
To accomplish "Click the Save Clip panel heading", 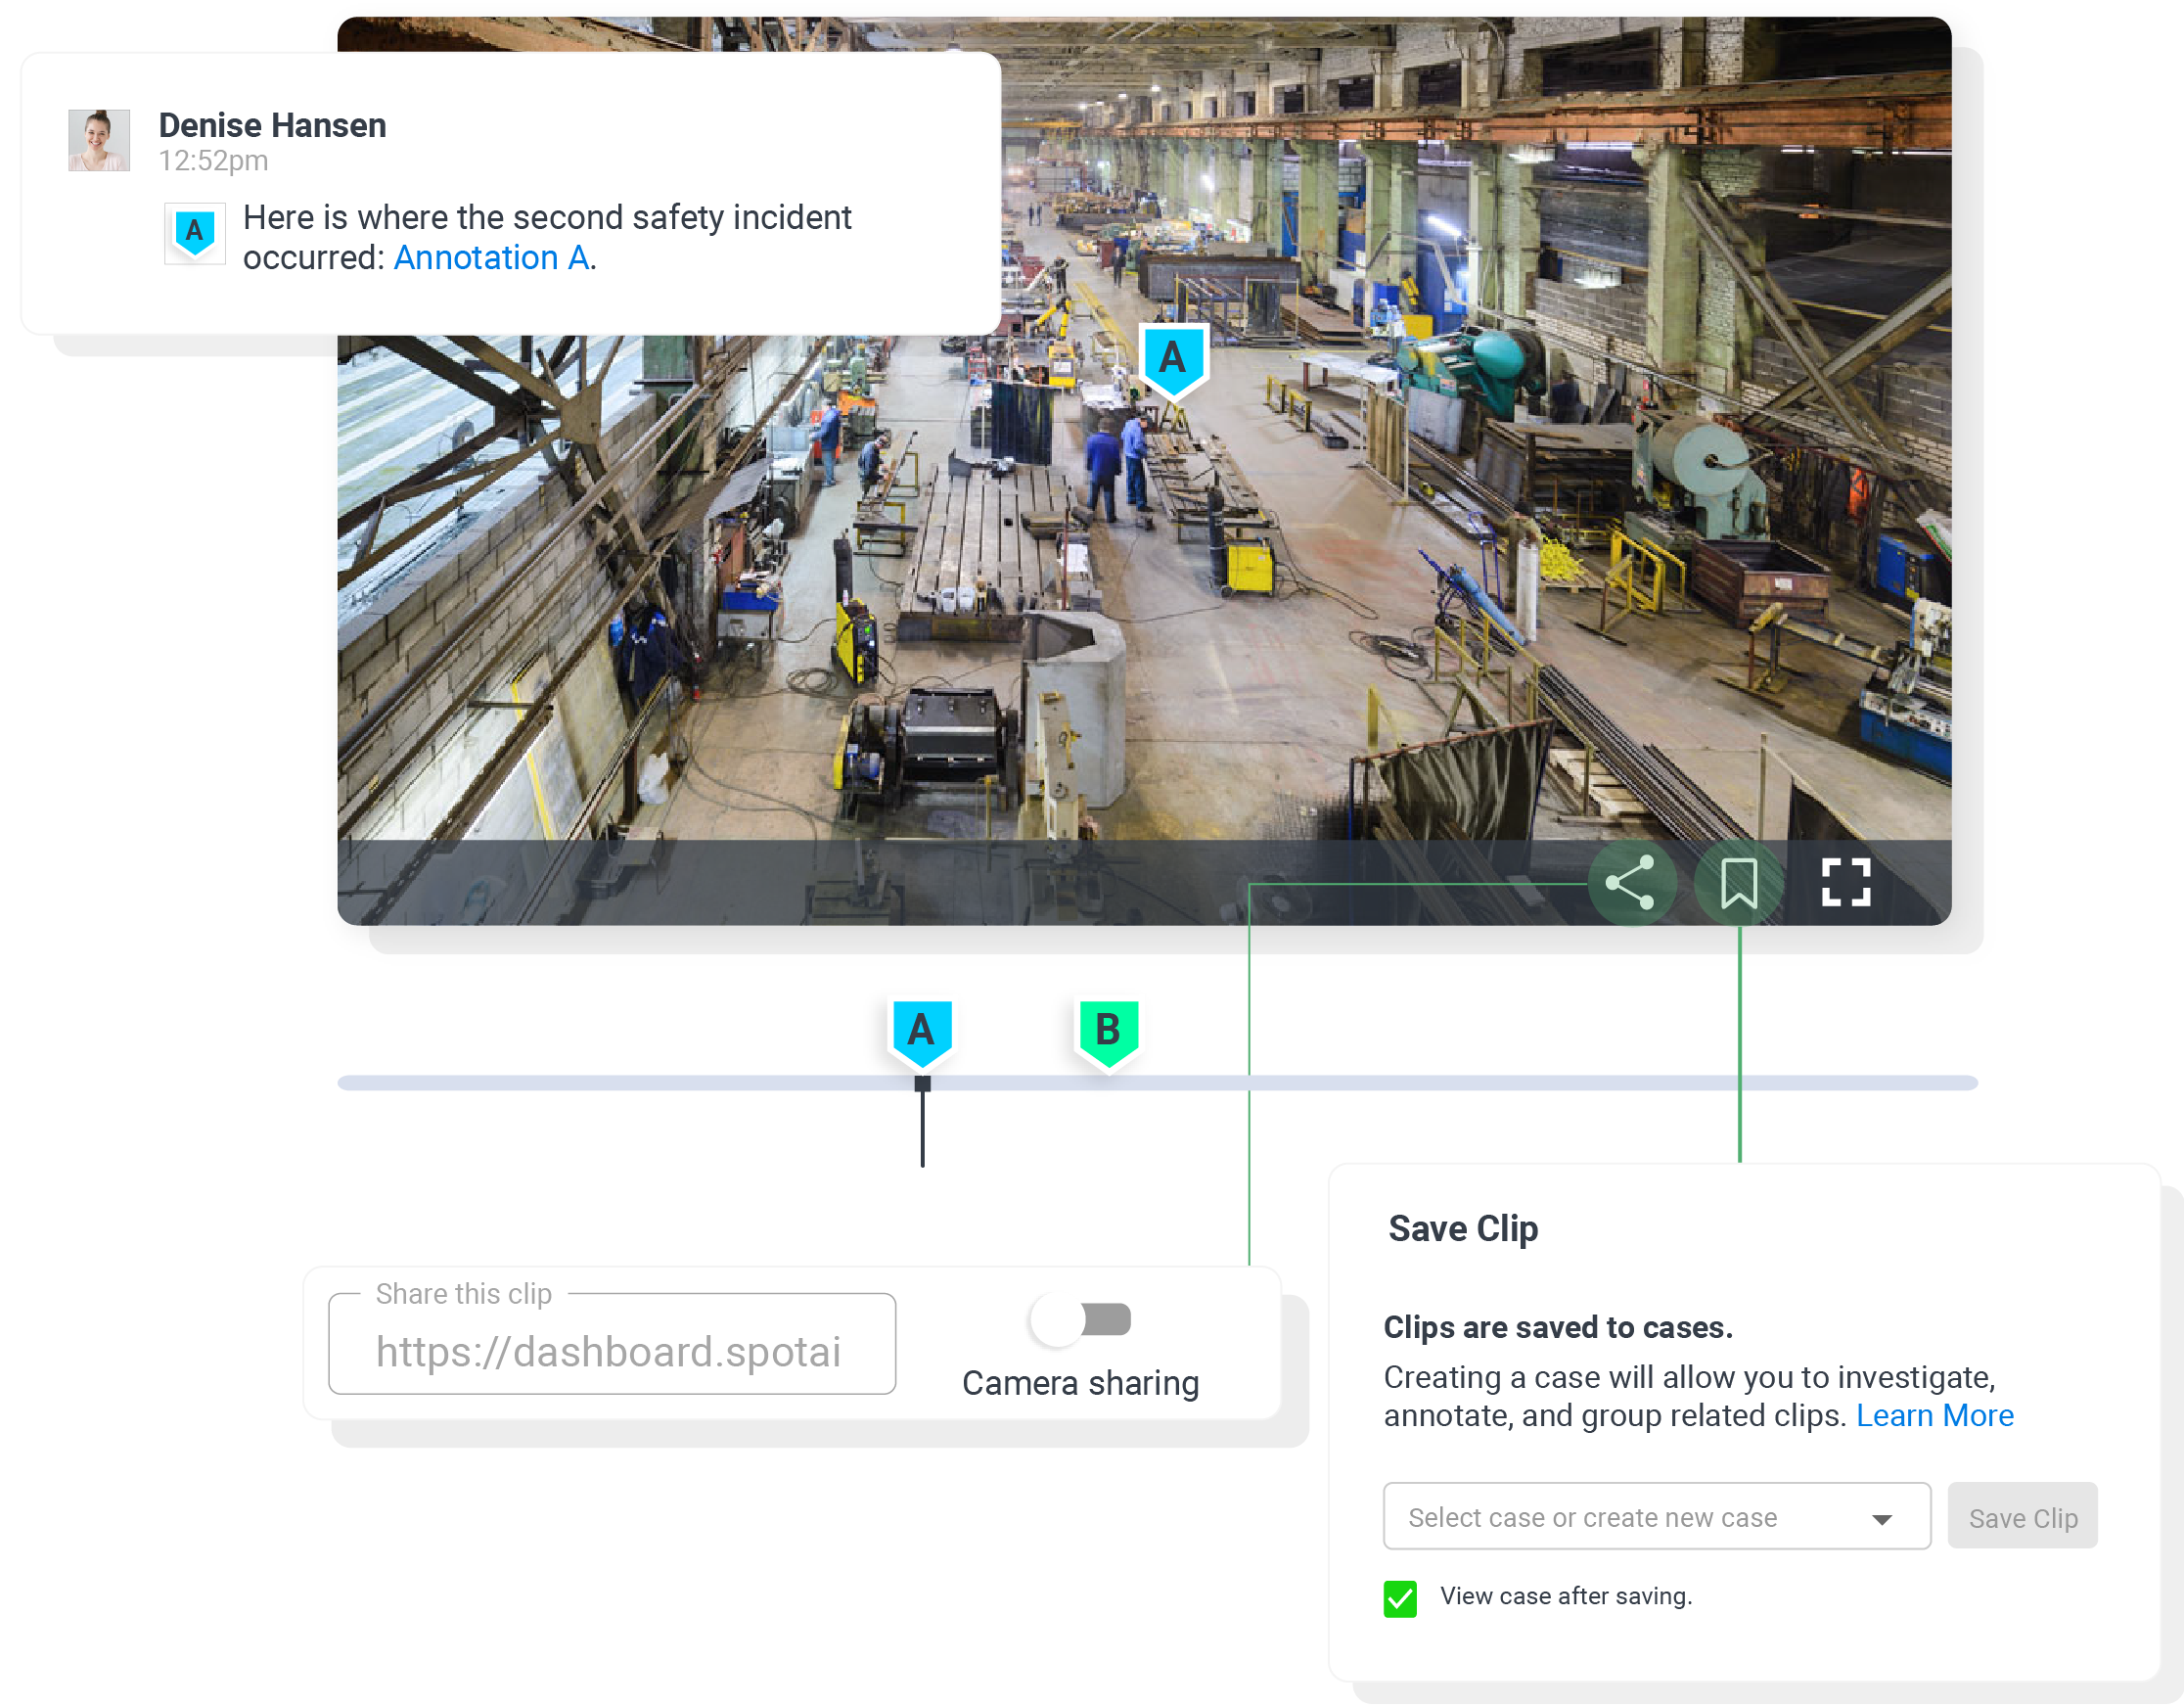I will pyautogui.click(x=1464, y=1229).
